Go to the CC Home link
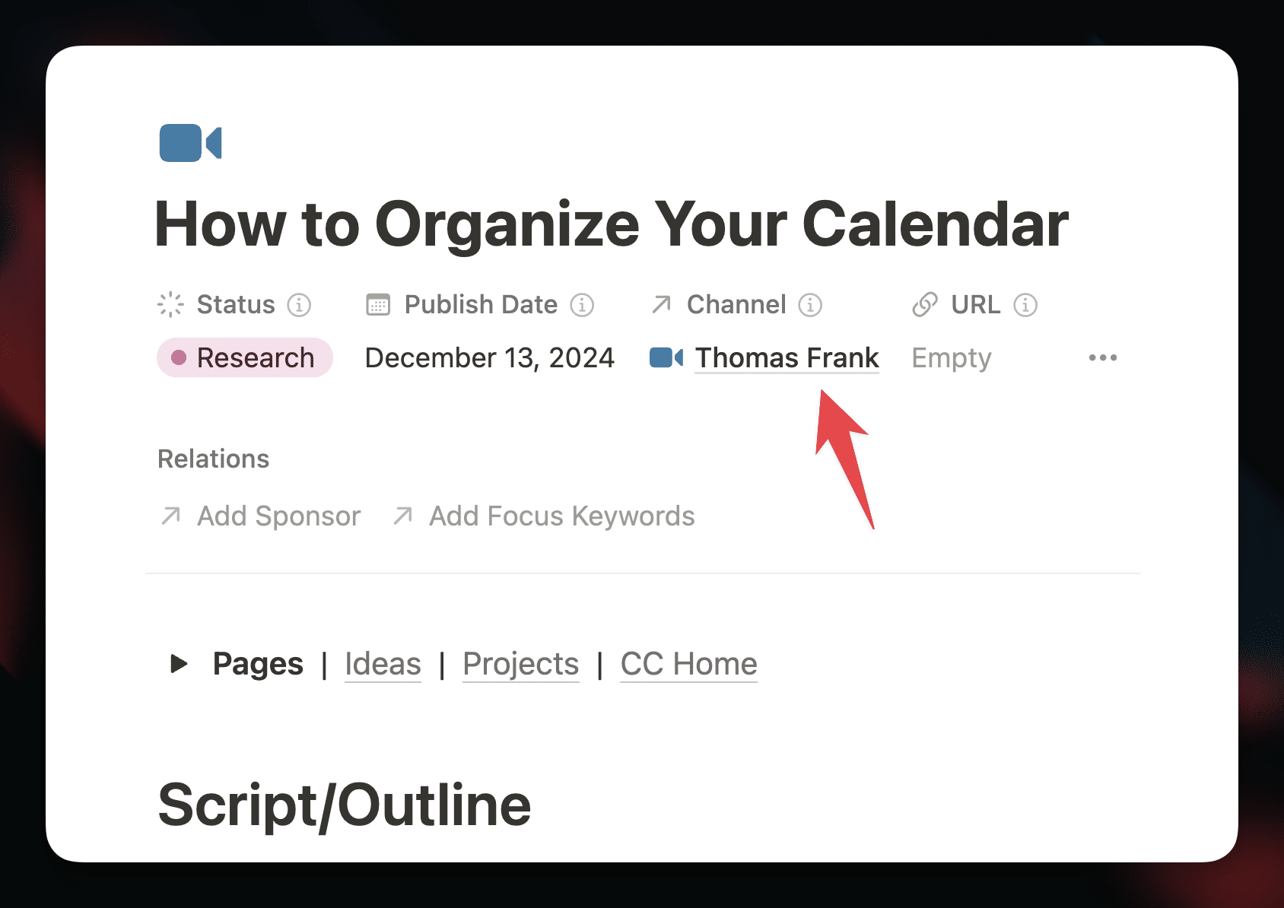This screenshot has height=908, width=1284. click(689, 664)
